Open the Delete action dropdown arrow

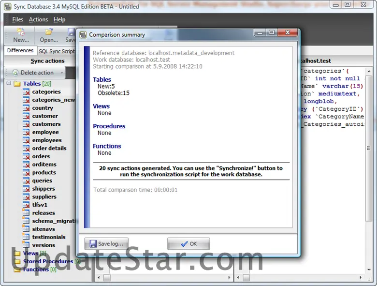click(62, 73)
